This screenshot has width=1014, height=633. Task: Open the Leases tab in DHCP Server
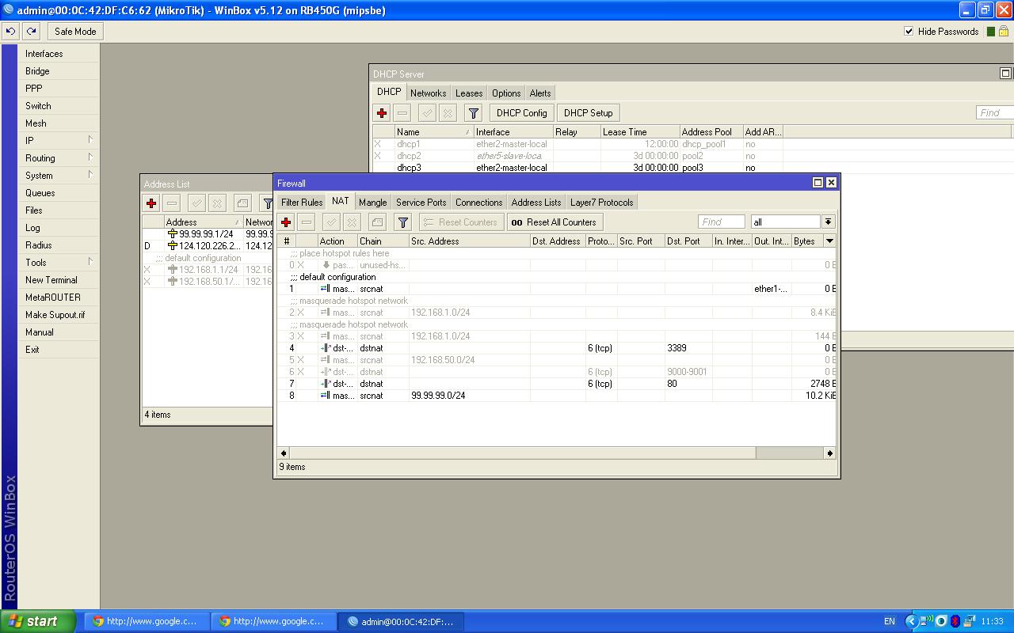click(469, 93)
